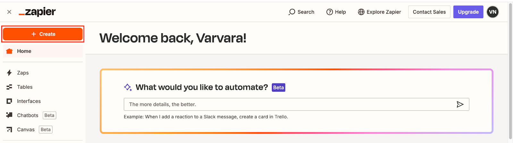The width and height of the screenshot is (513, 143).
Task: Click the Canvas icon in sidebar
Action: (x=9, y=130)
